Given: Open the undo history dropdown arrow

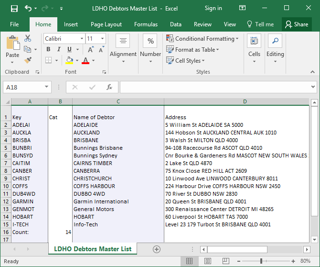Looking at the screenshot, I should point(36,9).
